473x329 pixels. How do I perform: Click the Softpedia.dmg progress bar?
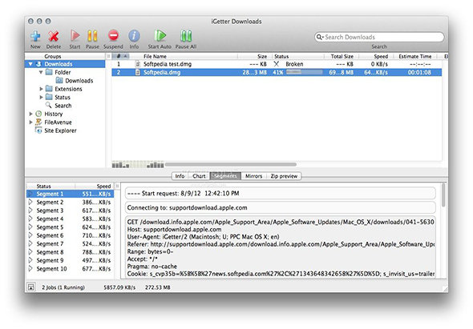304,72
